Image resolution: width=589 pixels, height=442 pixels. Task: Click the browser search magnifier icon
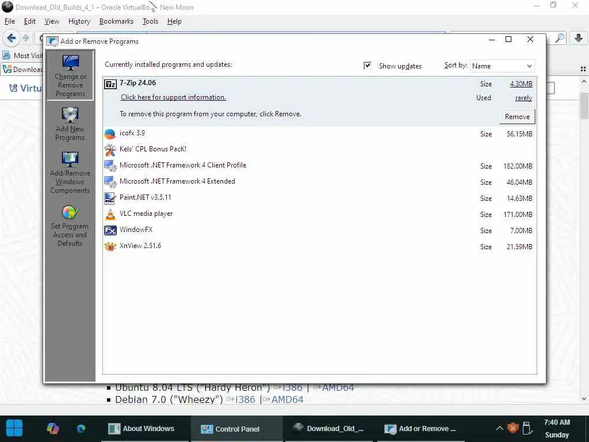[x=560, y=38]
